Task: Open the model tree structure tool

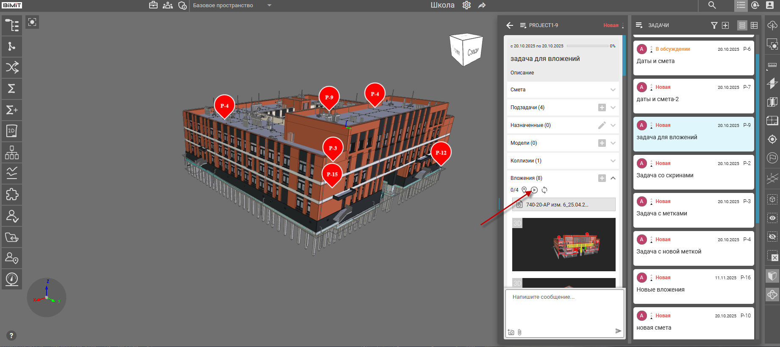Action: [12, 25]
